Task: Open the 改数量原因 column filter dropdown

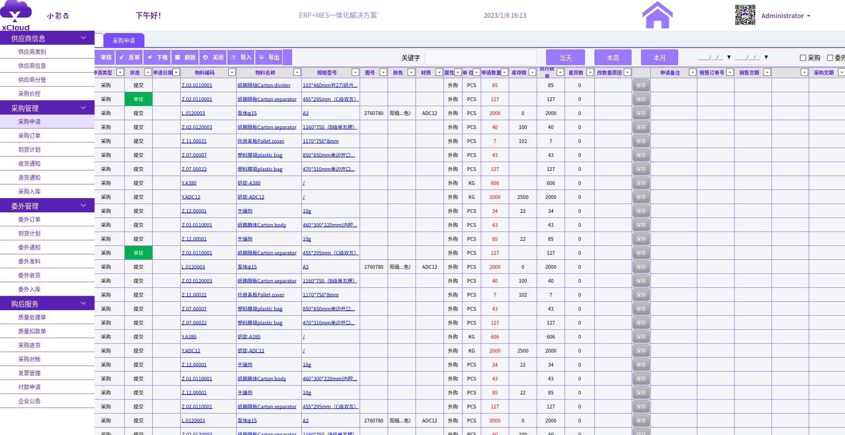Action: (x=627, y=72)
